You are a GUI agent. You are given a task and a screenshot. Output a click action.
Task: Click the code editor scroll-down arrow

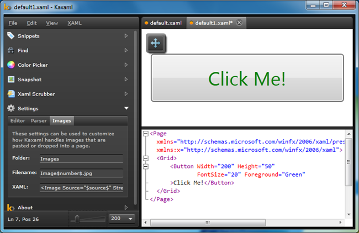pos(349,214)
